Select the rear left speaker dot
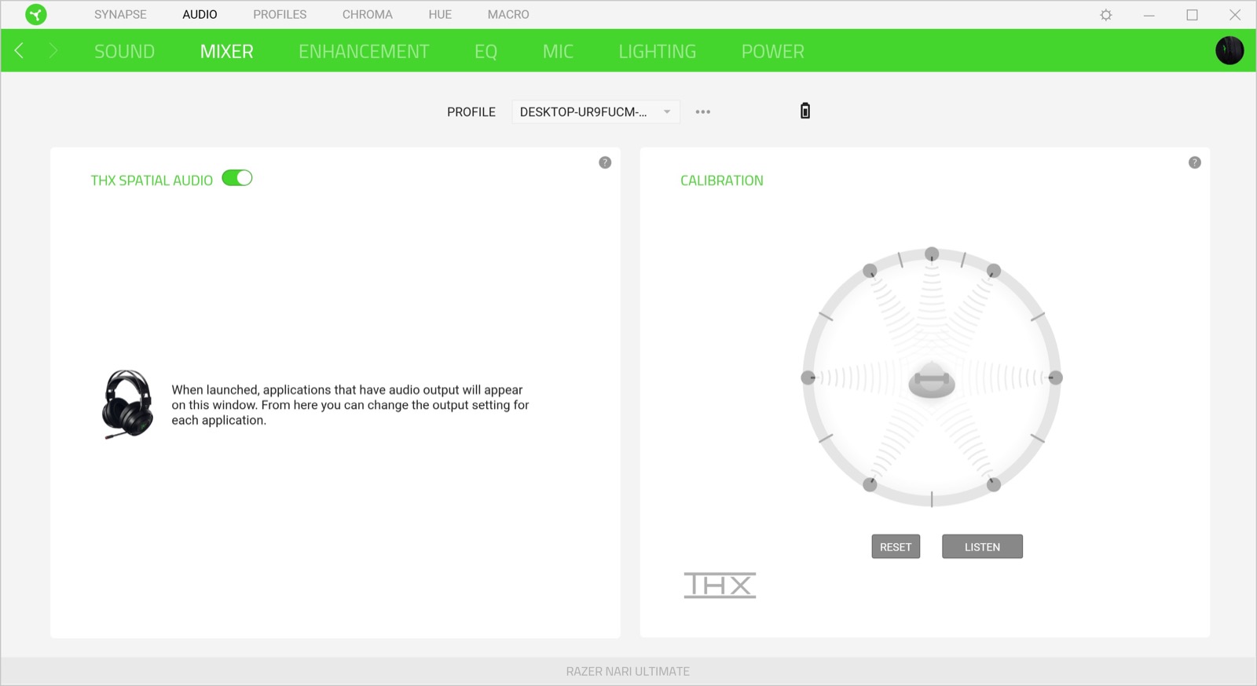The height and width of the screenshot is (686, 1257). (870, 484)
